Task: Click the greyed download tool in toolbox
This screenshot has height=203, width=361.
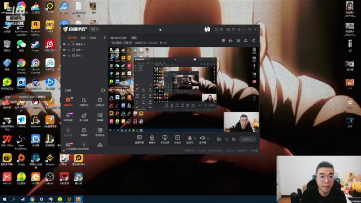Action: 68,132
